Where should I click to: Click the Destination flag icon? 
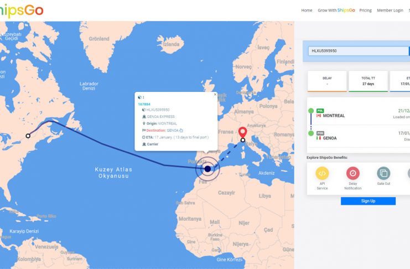[144, 130]
